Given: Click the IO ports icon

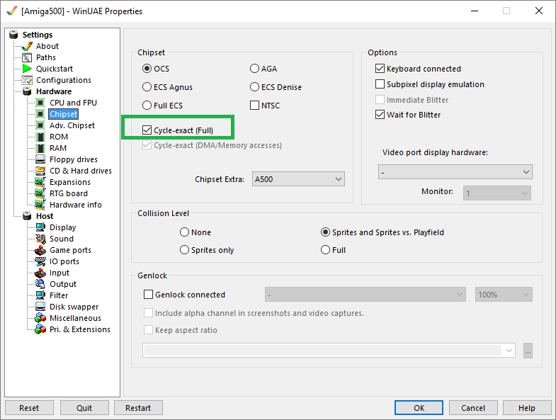Looking at the screenshot, I should tap(40, 261).
